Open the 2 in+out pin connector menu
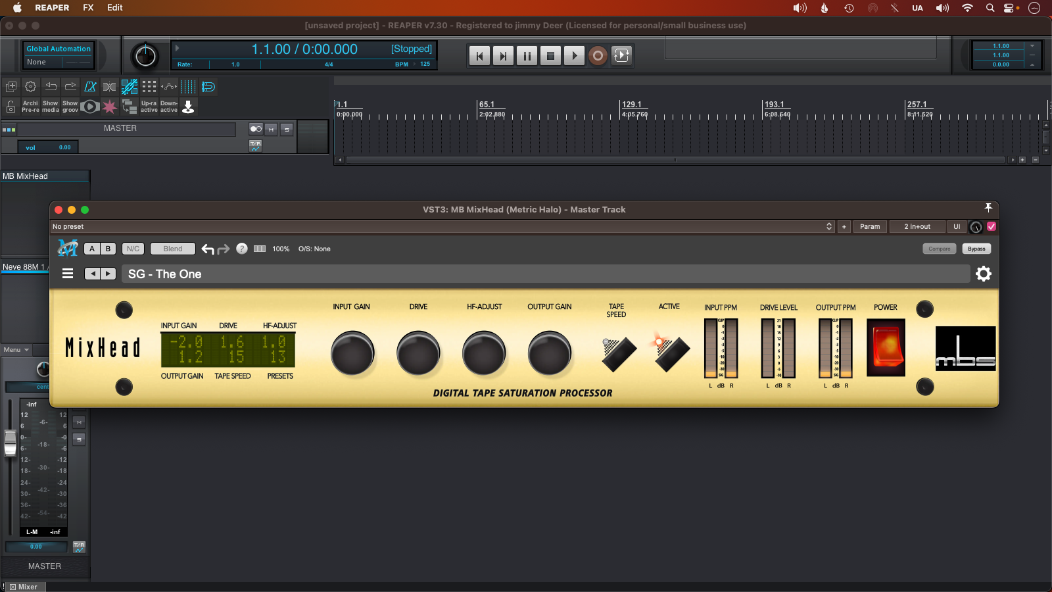The image size is (1052, 592). tap(917, 226)
